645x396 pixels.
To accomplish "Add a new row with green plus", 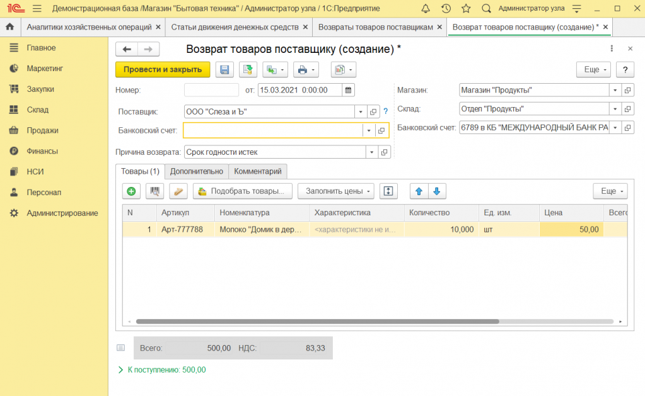I will click(x=131, y=191).
